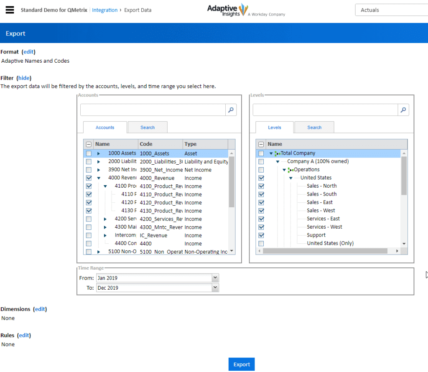The height and width of the screenshot is (372, 428).
Task: Uncheck the 4000 Revenue account
Action: 89,178
